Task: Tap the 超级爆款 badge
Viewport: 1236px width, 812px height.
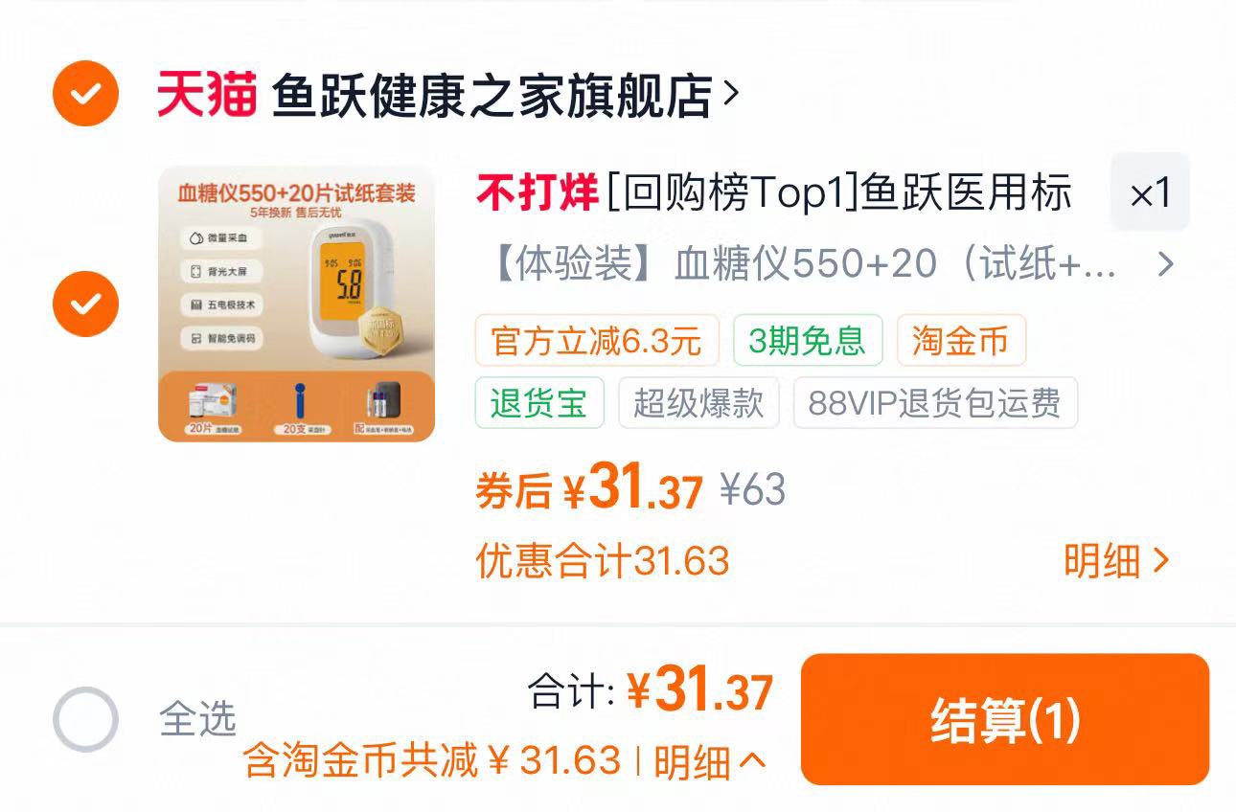Action: [x=698, y=403]
